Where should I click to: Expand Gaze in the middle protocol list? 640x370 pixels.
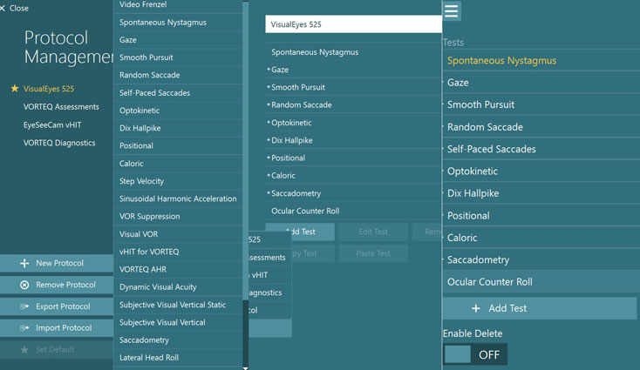(269, 70)
